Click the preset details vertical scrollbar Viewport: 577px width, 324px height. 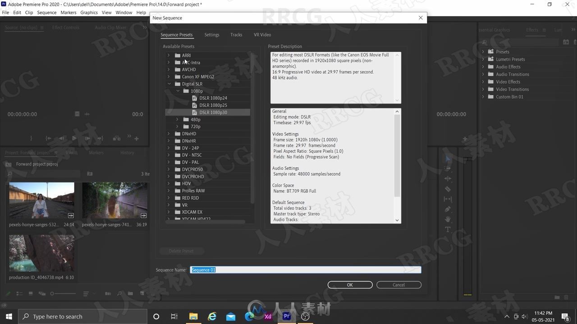(397, 156)
